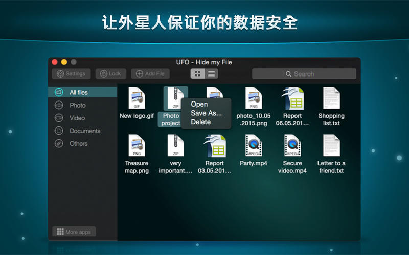Choose Open from context menu

tap(199, 104)
